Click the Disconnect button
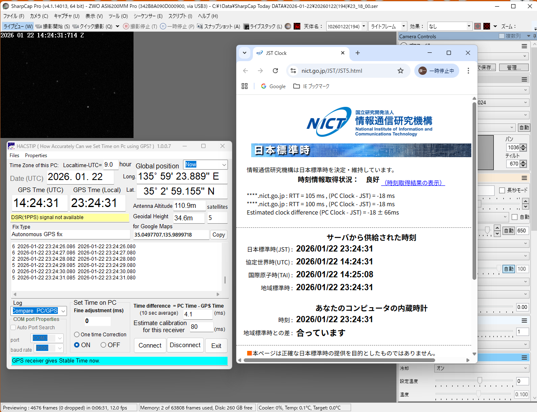Screen dimensions: 537x412 click(x=185, y=345)
